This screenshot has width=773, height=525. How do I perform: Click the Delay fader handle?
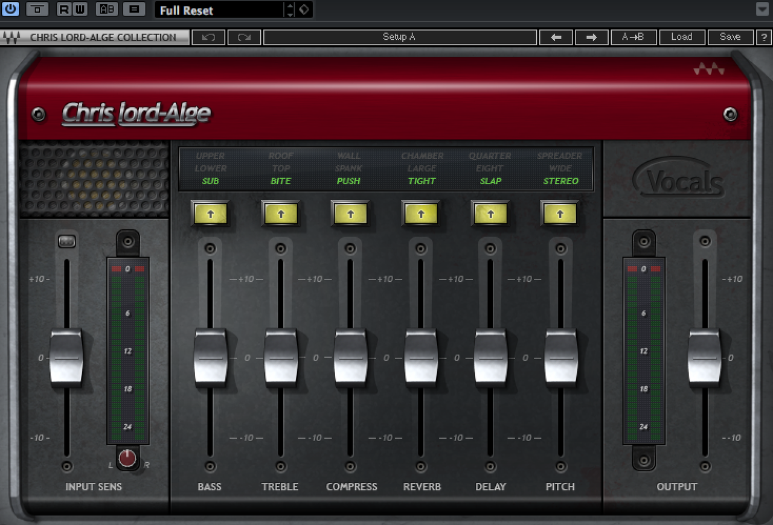click(x=490, y=357)
